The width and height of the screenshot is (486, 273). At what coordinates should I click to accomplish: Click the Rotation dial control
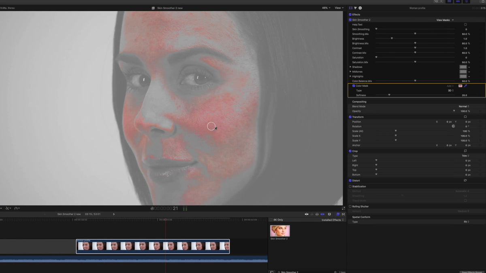point(454,126)
